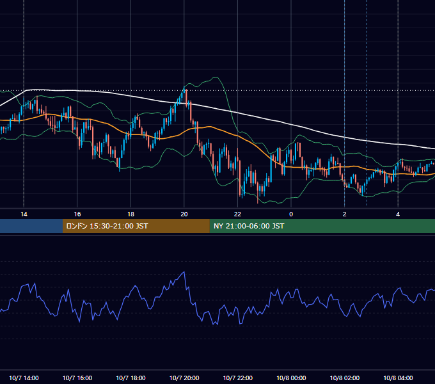The image size is (435, 384).
Task: Click the 22 hour axis label
Action: point(237,214)
